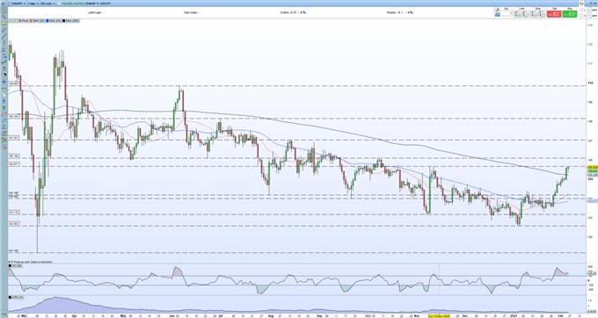Open the 1-day timeframe dropdown
598x318 pixels.
point(33,4)
